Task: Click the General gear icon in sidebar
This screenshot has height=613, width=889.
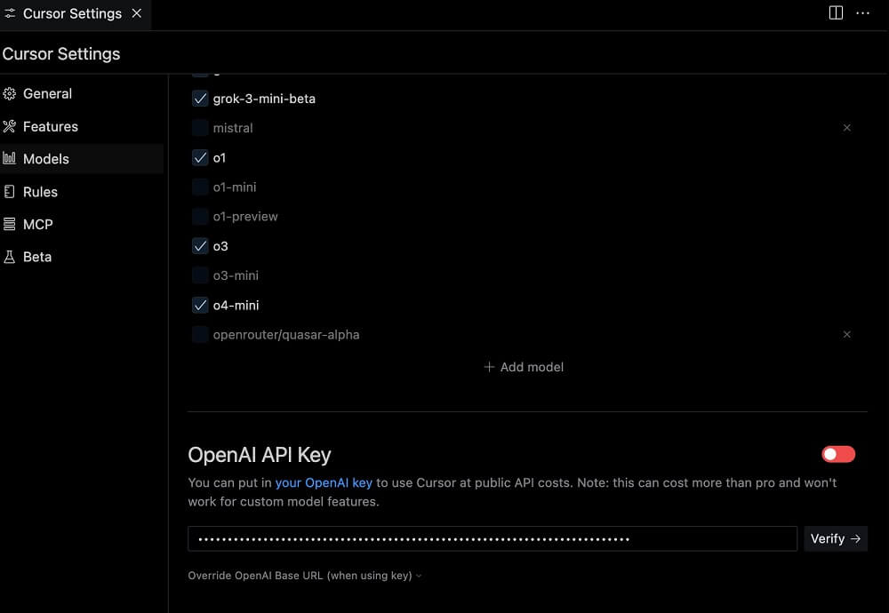Action: tap(10, 93)
